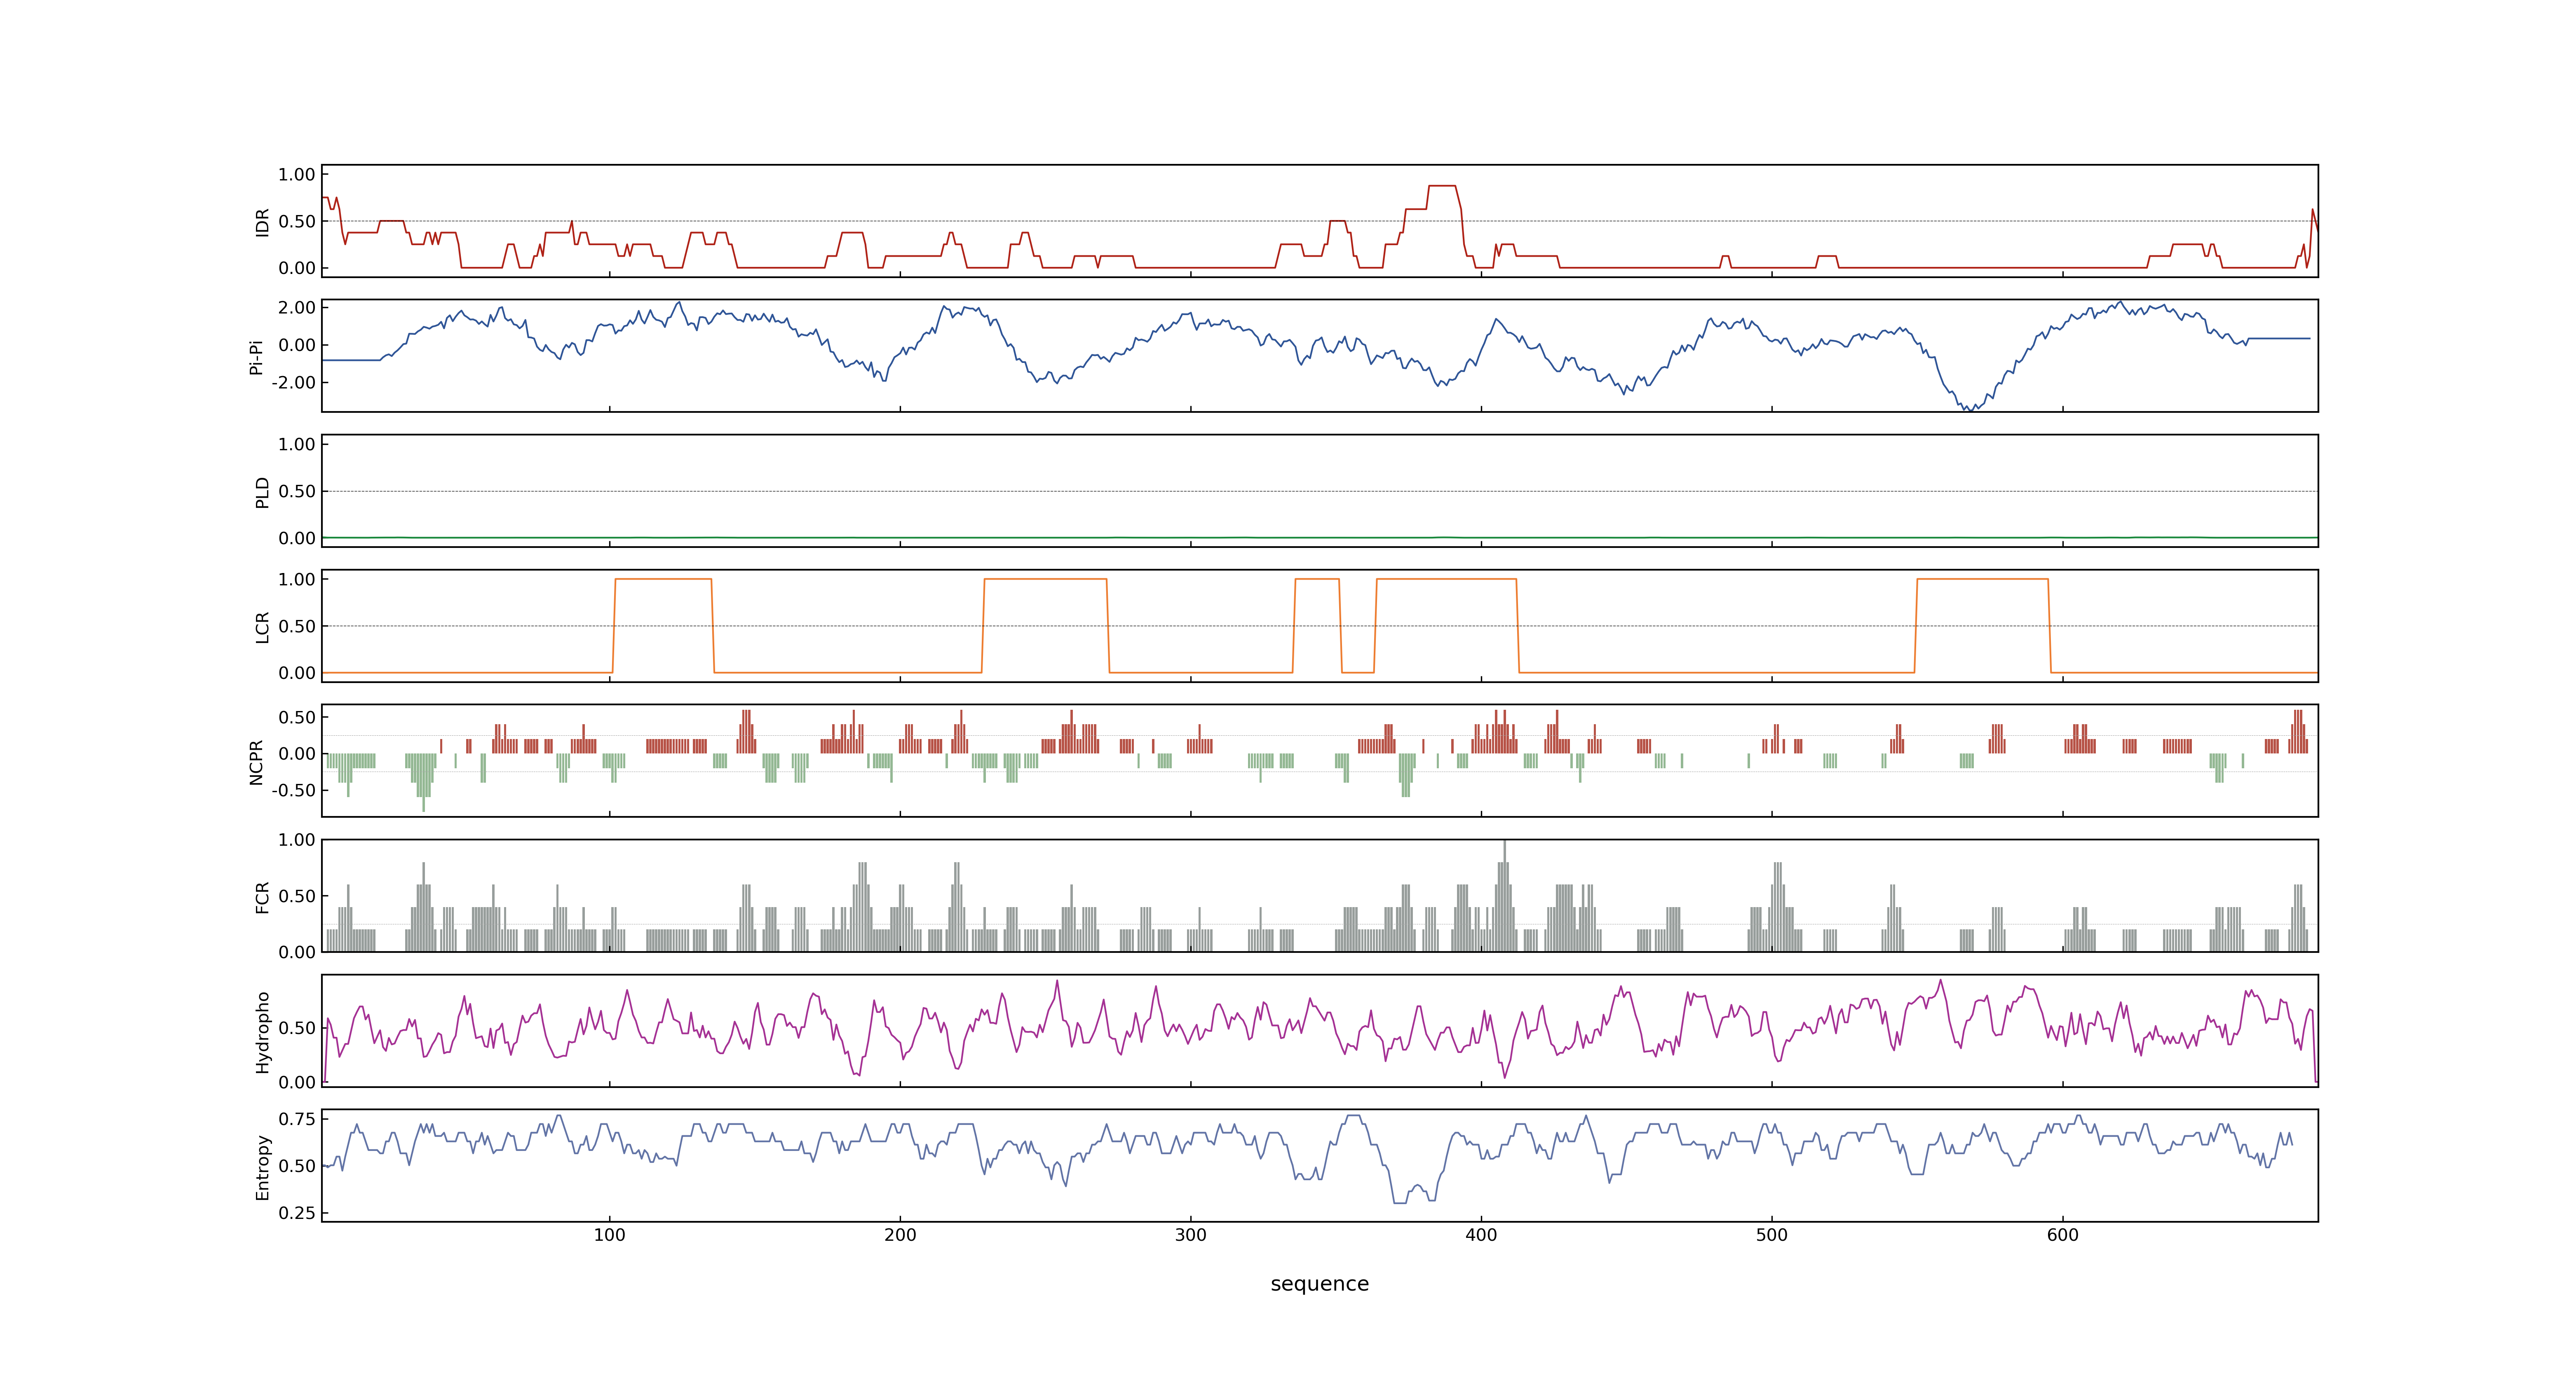Click the 1.00 tick on the PLD axis
2576x1373 pixels.
click(x=297, y=444)
